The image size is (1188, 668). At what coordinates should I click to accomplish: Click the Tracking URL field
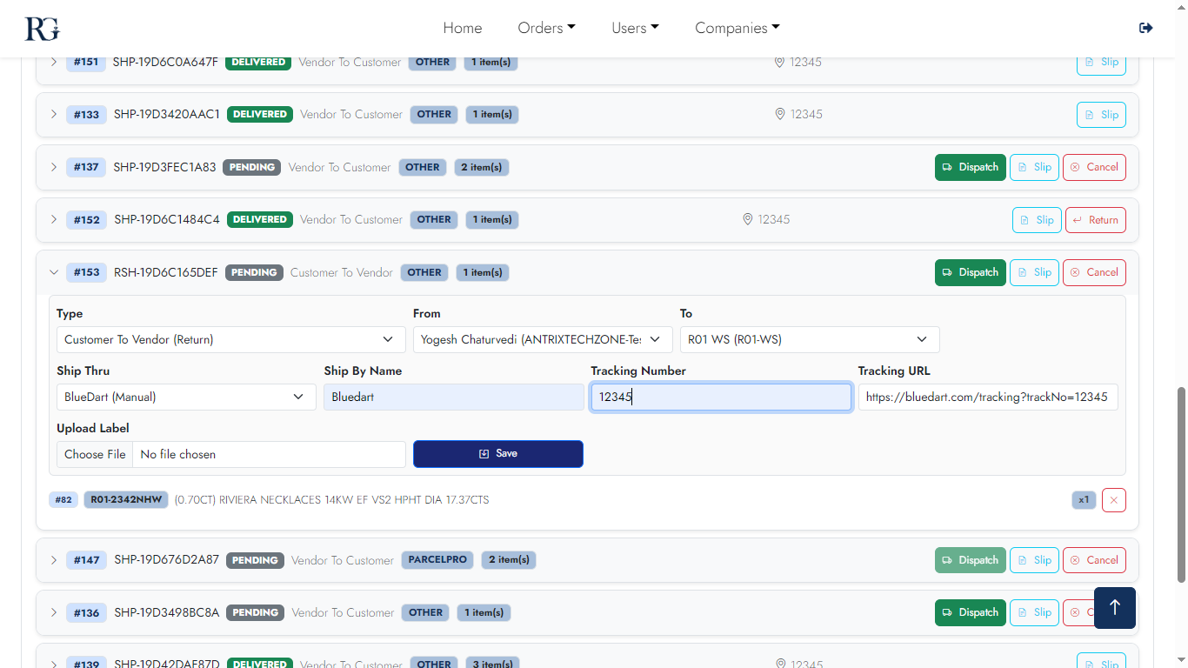click(x=987, y=397)
